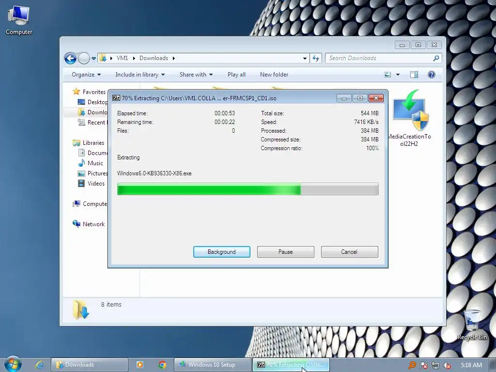
Task: Open the Share with menu
Action: pos(196,75)
